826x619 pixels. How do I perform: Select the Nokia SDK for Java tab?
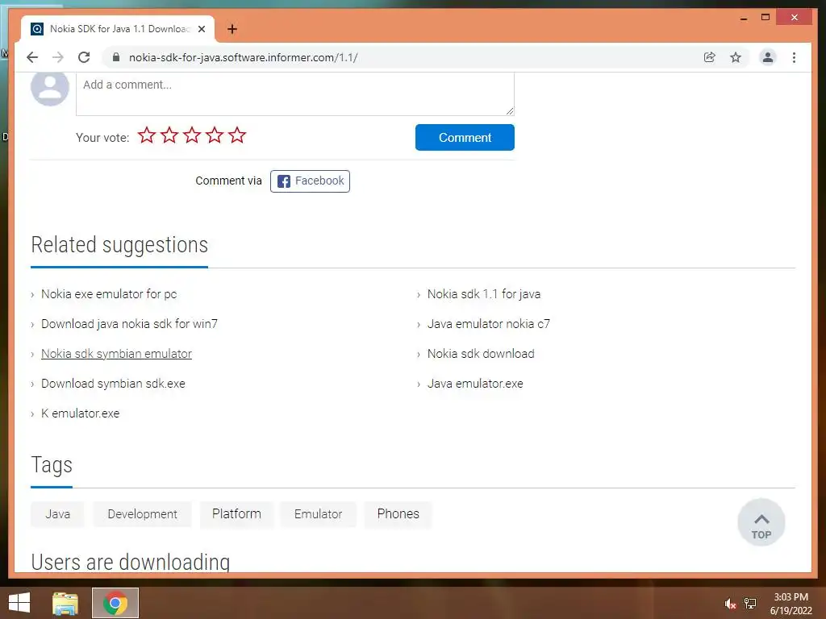[x=118, y=29]
